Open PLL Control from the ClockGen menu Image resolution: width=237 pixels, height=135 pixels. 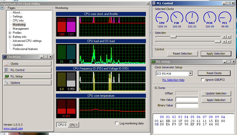tap(28, 70)
